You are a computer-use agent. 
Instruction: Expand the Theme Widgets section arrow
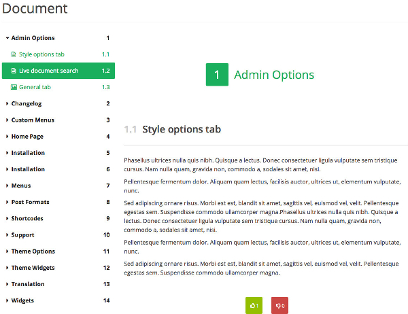[x=7, y=267]
